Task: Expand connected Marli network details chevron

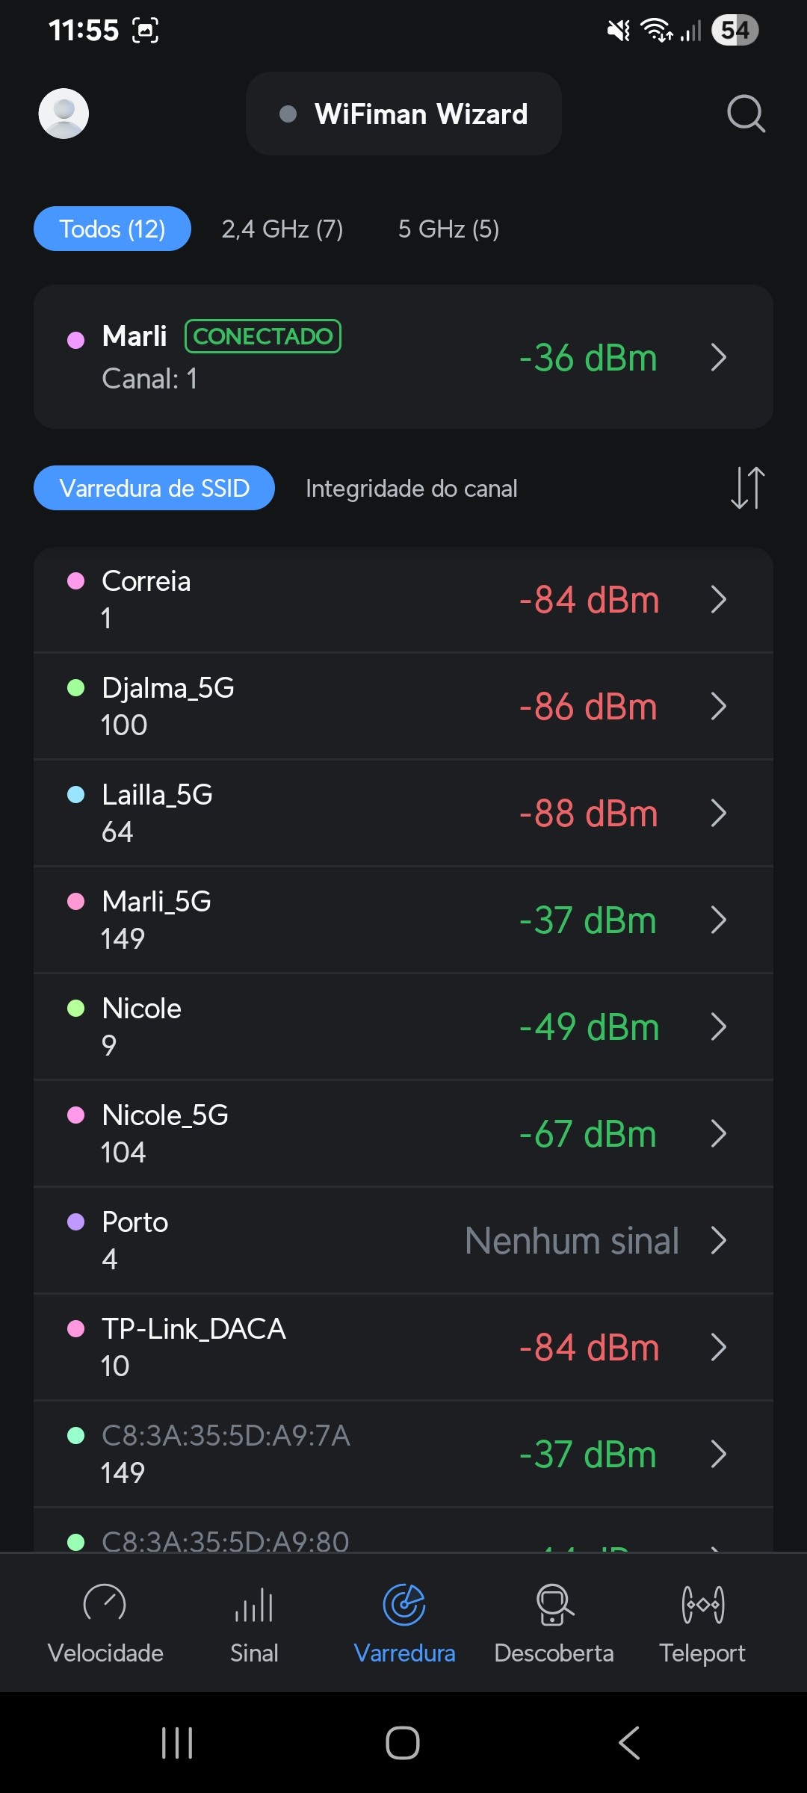Action: (719, 357)
